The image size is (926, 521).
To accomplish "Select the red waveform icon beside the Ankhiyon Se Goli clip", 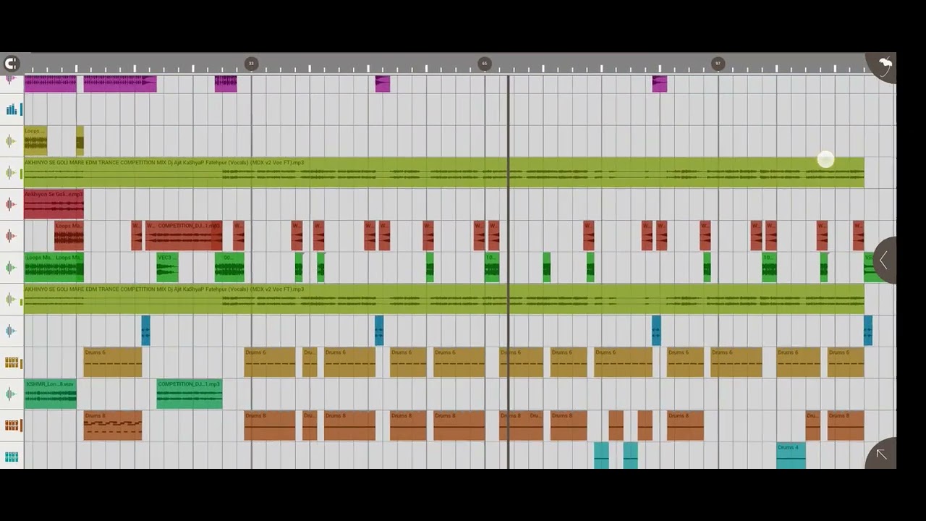I will pyautogui.click(x=11, y=204).
